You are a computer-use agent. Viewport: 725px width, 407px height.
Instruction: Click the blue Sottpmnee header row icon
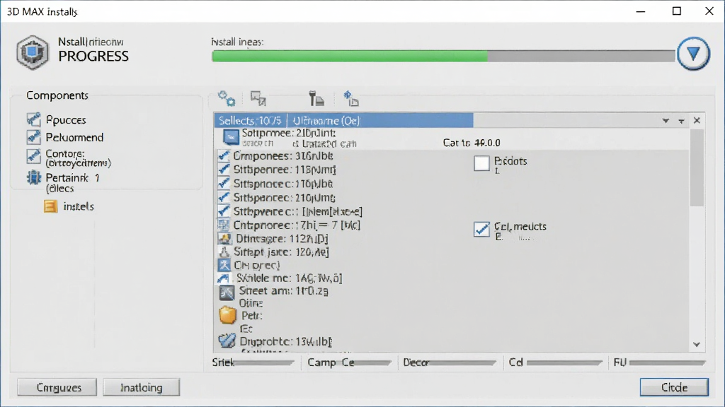pos(231,138)
